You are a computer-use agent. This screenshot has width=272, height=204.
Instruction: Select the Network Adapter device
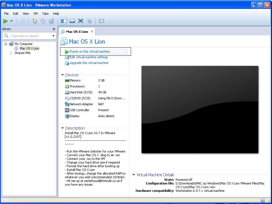point(81,104)
